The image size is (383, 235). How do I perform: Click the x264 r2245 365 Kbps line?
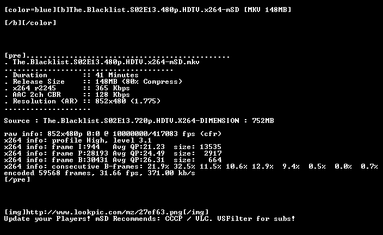[67, 88]
